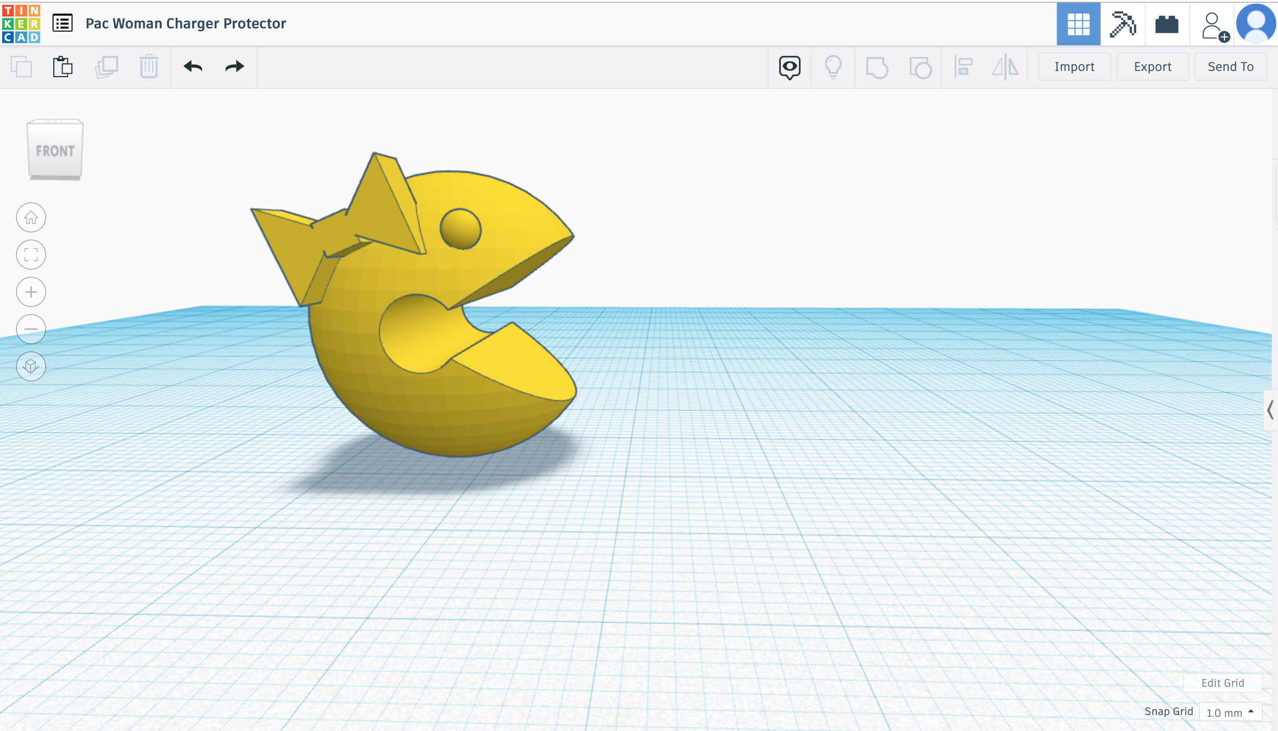Open the Bricks mode icon

pos(1167,24)
